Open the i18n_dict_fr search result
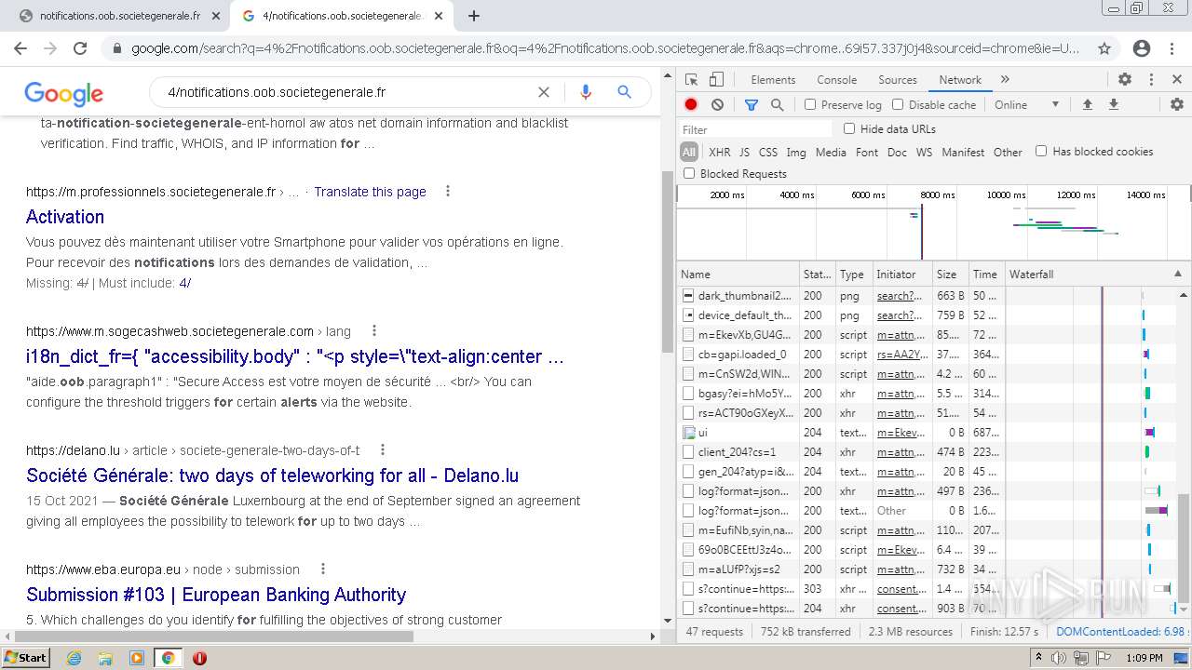The height and width of the screenshot is (670, 1192). click(x=295, y=356)
